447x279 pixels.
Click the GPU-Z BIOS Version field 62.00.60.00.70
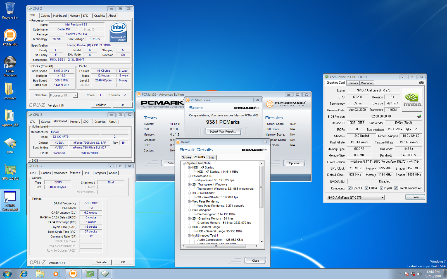click(381, 116)
